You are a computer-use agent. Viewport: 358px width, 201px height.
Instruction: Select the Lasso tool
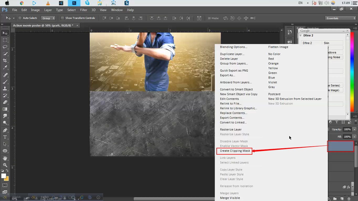tap(5, 47)
